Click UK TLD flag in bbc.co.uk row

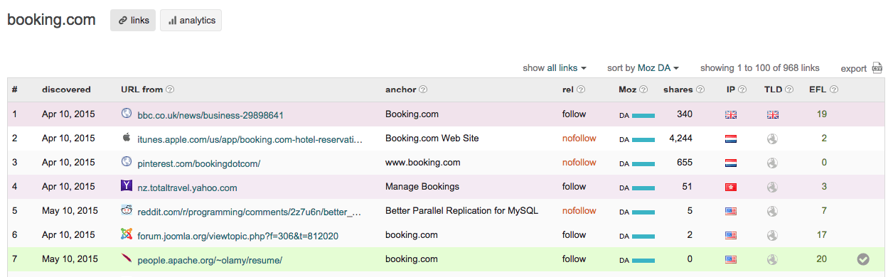(772, 114)
